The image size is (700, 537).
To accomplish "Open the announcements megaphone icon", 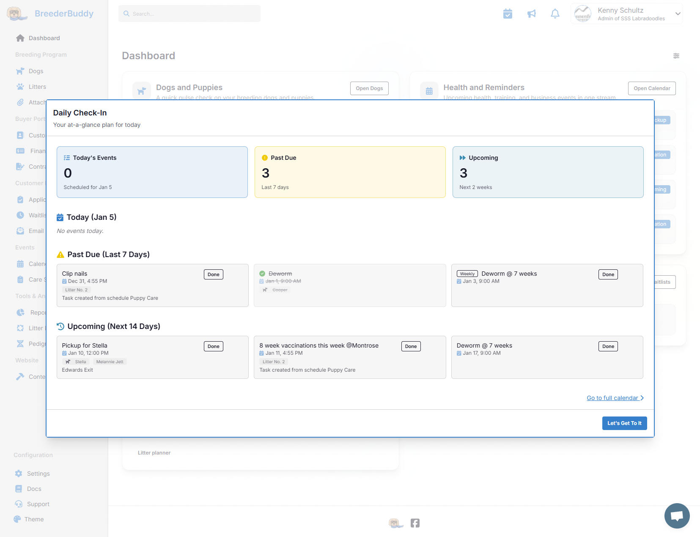I will [x=532, y=14].
